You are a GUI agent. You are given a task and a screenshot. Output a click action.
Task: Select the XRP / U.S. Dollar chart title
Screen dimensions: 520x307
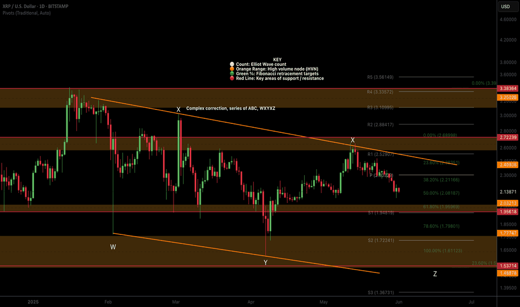pyautogui.click(x=35, y=6)
